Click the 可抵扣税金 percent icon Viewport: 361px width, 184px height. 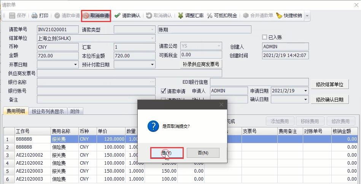210,16
